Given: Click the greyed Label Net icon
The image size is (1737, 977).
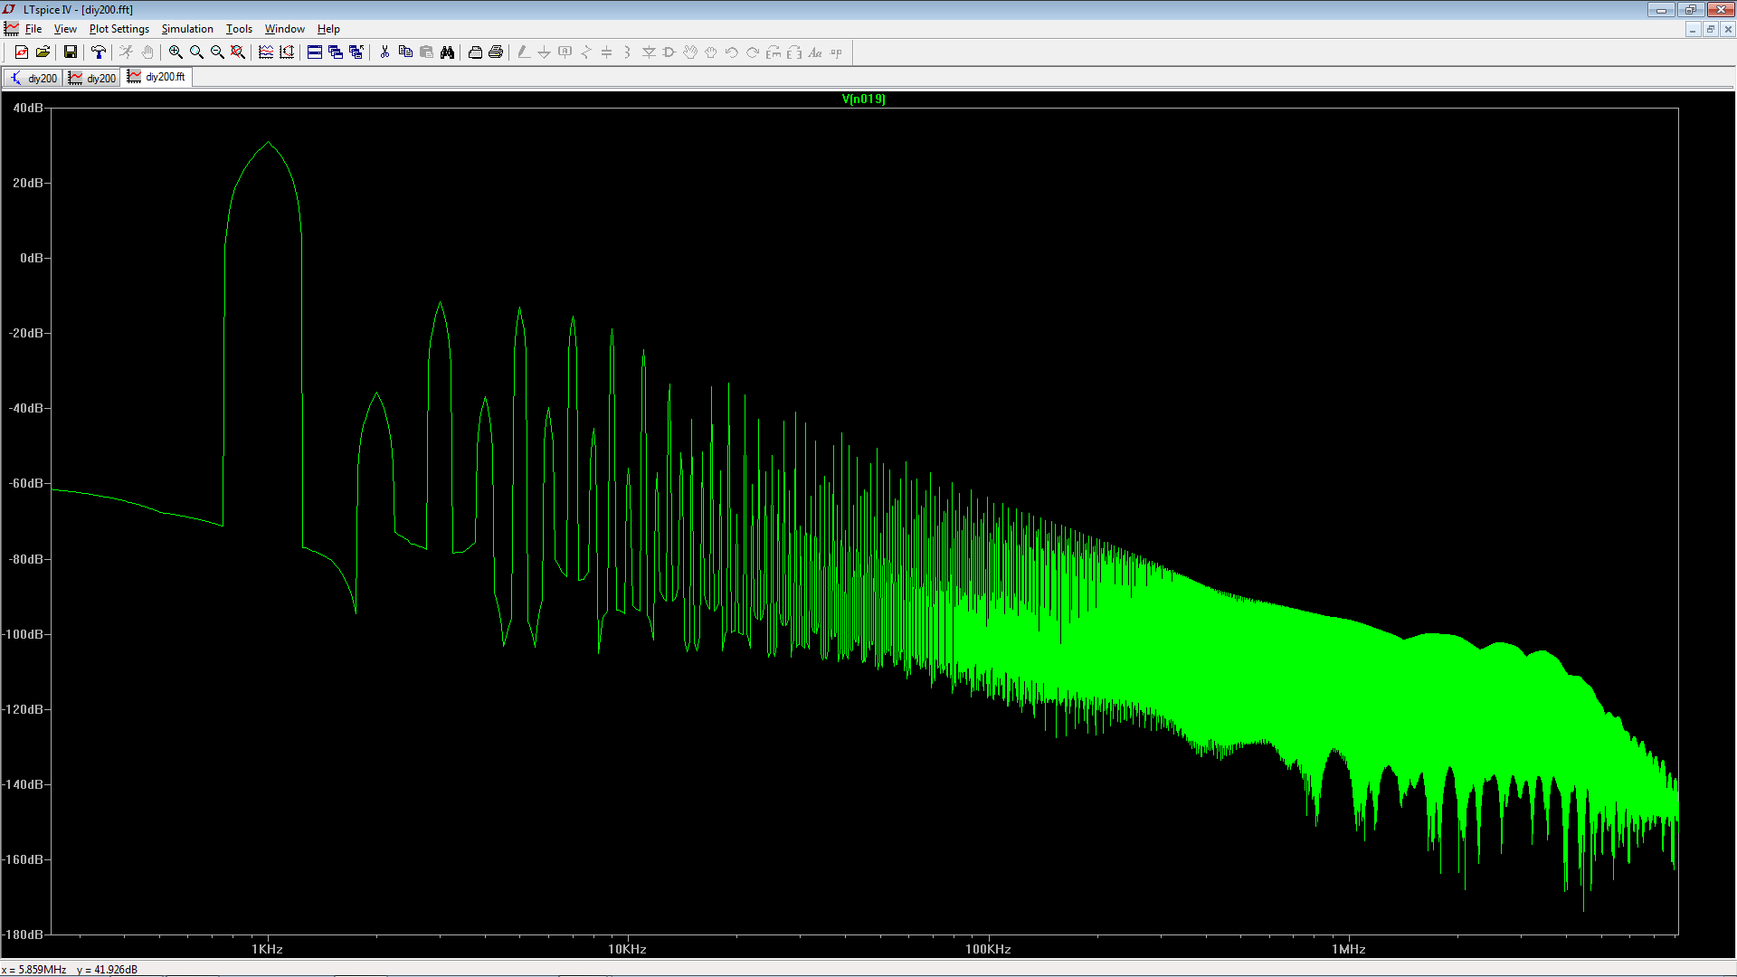Looking at the screenshot, I should [565, 52].
